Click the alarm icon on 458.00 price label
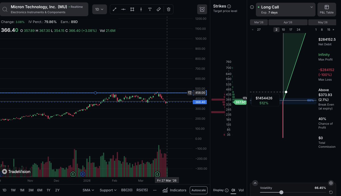Viewport: 341px width, 196px height. click(190, 93)
